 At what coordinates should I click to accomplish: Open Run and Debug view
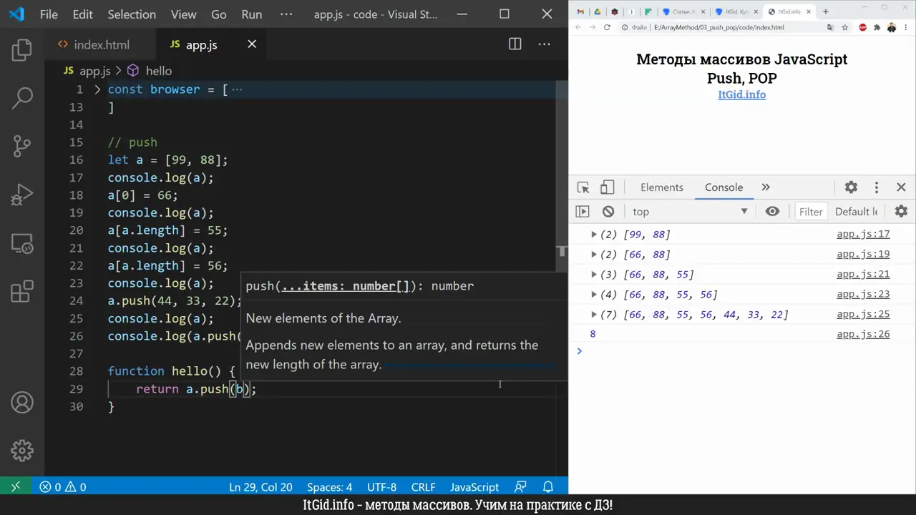tap(22, 195)
